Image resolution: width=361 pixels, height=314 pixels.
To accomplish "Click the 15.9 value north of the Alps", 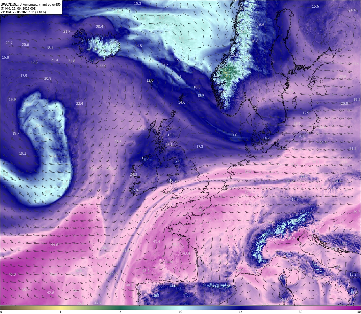I will click(x=295, y=199).
